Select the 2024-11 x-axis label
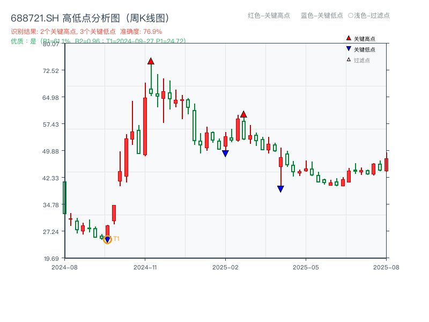The width and height of the screenshot is (429, 322). (x=144, y=266)
